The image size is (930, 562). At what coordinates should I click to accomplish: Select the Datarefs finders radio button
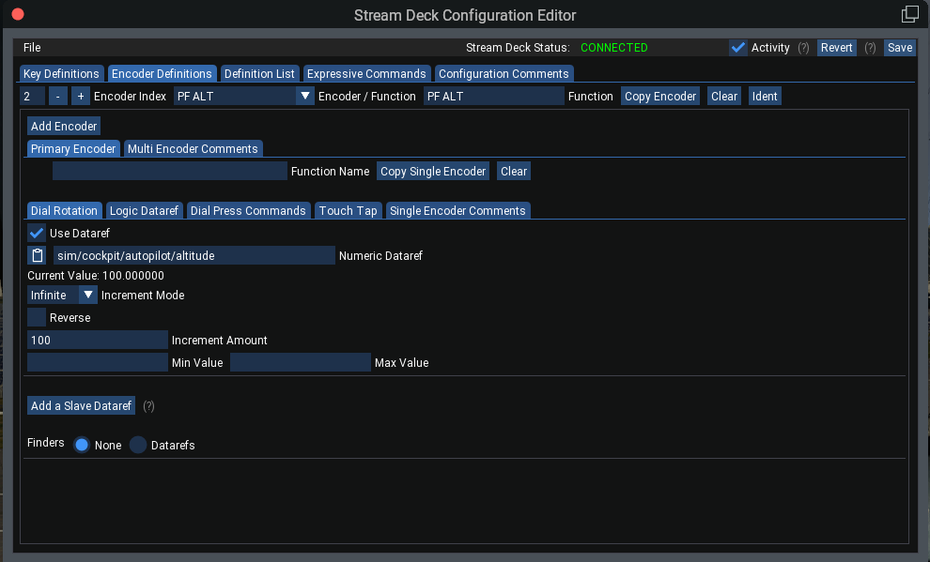click(x=138, y=445)
